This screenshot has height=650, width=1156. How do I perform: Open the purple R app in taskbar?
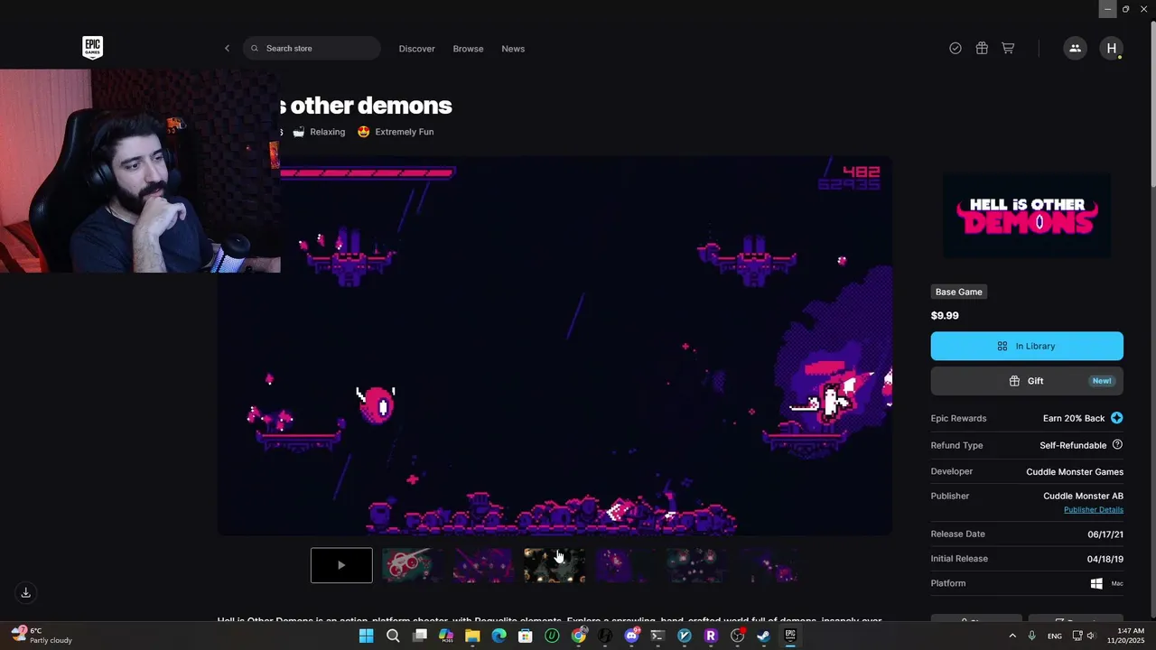pos(711,636)
